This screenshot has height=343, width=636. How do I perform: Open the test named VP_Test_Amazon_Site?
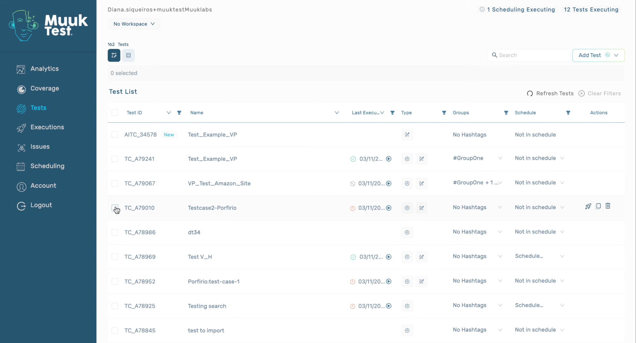click(x=219, y=184)
